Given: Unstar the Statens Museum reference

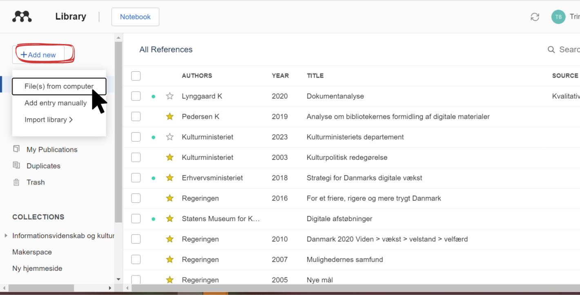Looking at the screenshot, I should [x=170, y=219].
